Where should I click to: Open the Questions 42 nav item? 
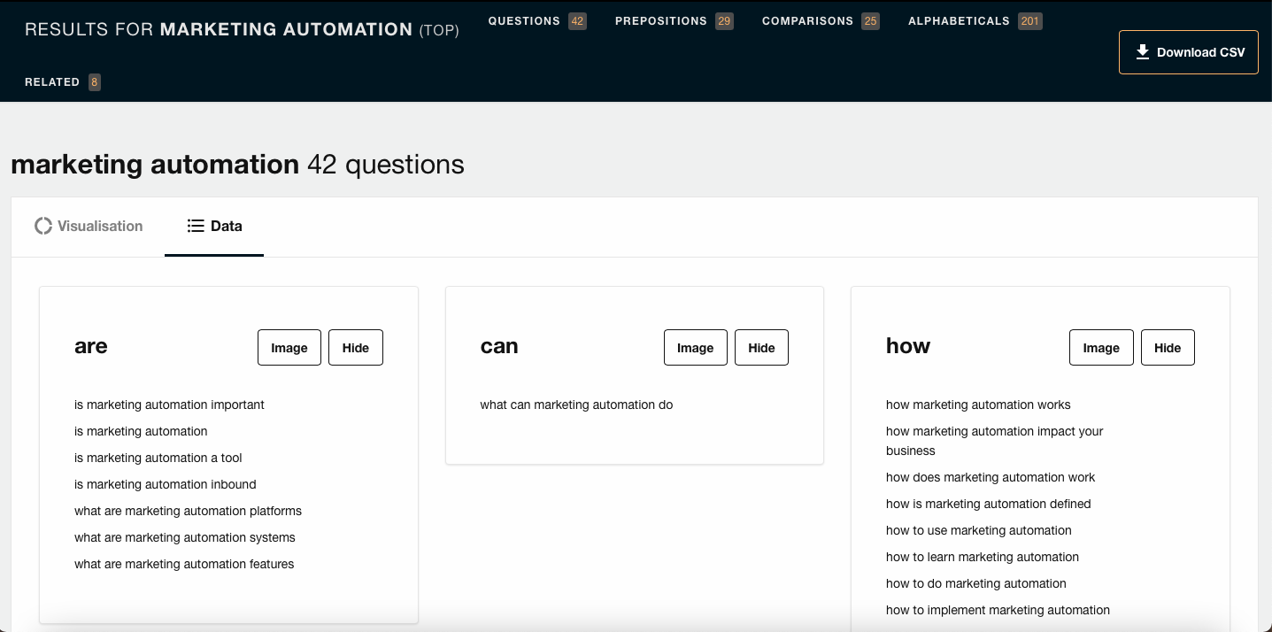[x=536, y=20]
